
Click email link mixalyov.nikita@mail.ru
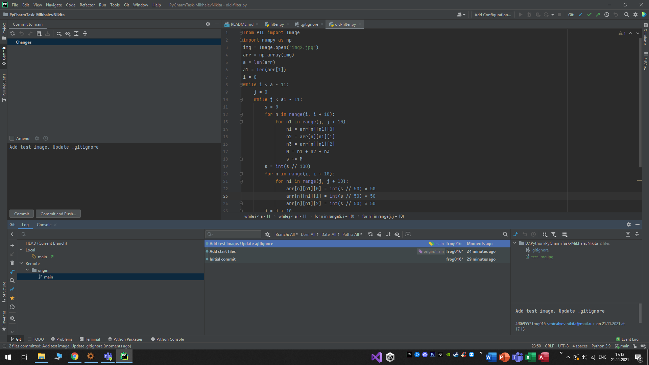pos(571,324)
